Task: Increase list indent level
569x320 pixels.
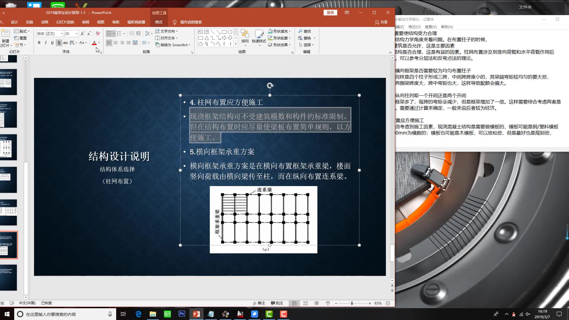Action: (138, 33)
